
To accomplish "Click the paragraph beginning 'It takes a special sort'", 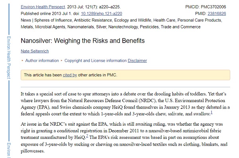I will pyautogui.click(x=125, y=104).
